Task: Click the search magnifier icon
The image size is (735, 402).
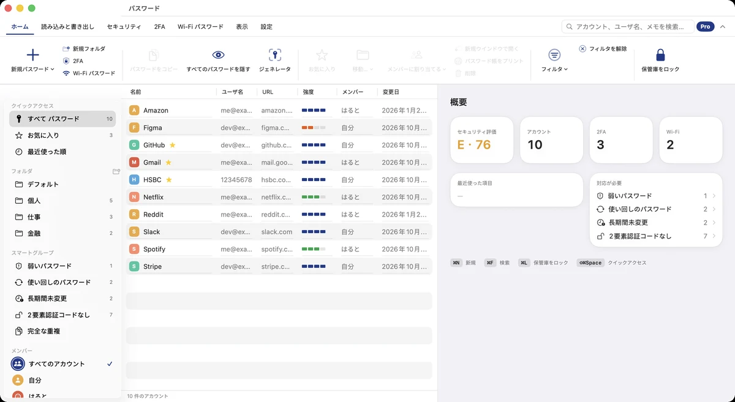Action: pyautogui.click(x=570, y=27)
